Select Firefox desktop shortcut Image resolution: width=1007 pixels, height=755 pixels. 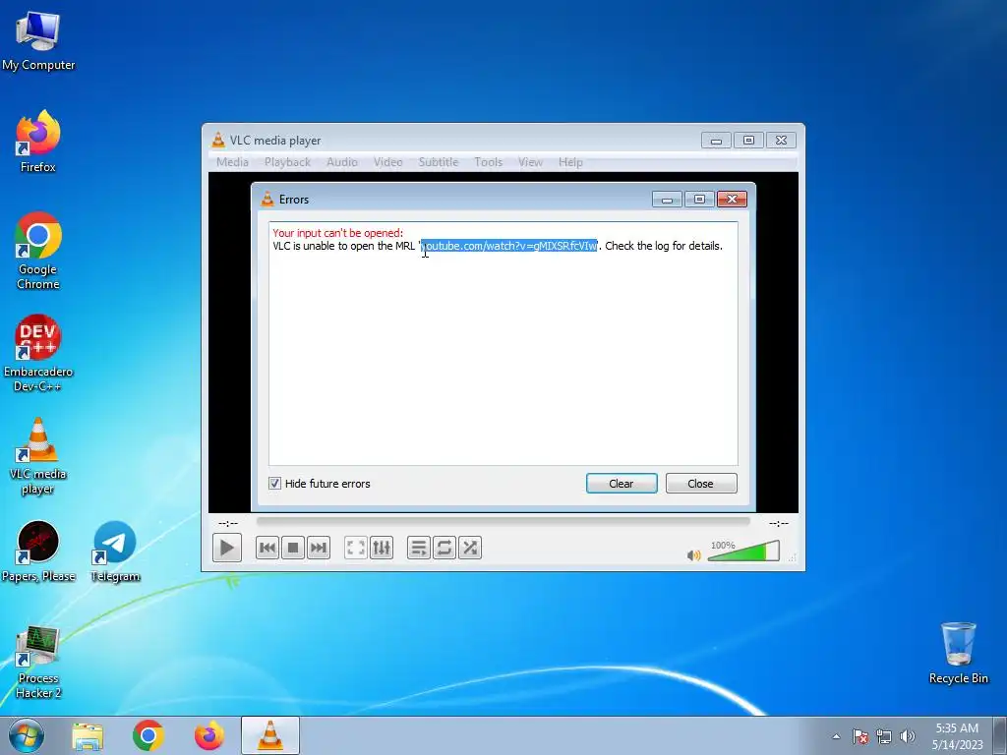38,142
